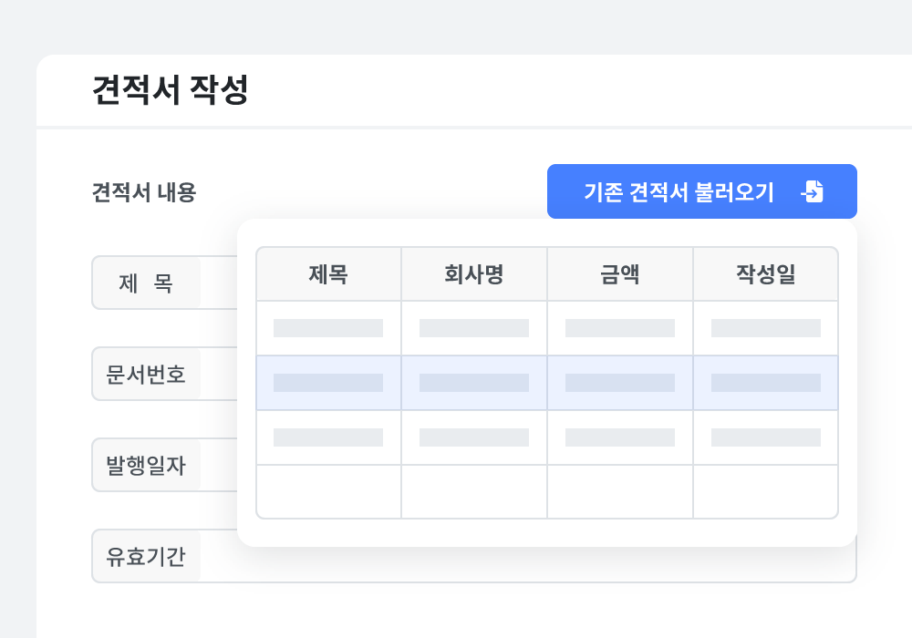Click the 작성일 cell in the first row
Image resolution: width=912 pixels, height=638 pixels.
(x=766, y=328)
